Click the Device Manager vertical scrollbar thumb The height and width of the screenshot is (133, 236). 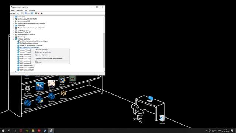[104, 50]
